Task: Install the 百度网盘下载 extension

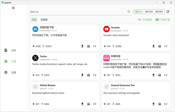Action: pos(82,46)
